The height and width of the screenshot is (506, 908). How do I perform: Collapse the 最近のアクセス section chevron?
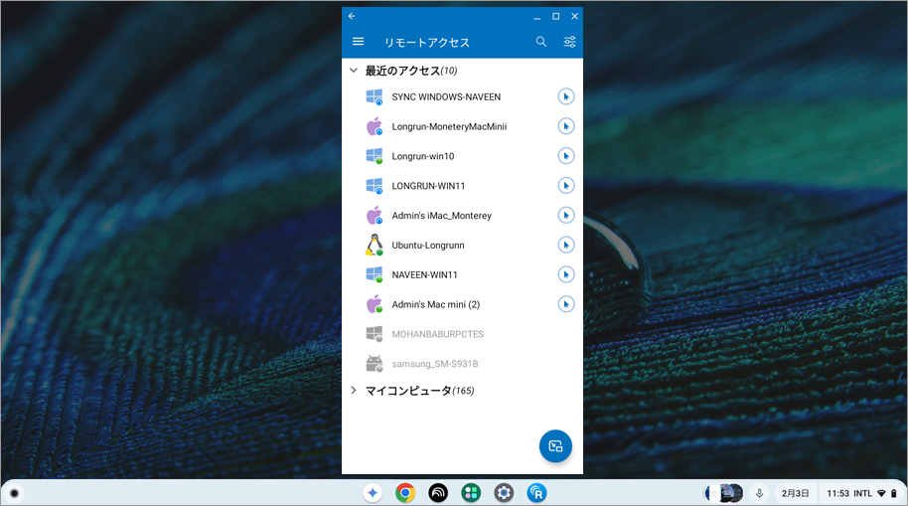(x=354, y=71)
